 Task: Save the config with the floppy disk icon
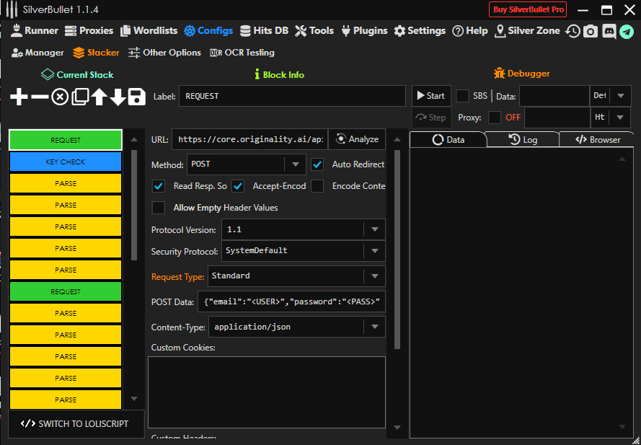click(136, 97)
